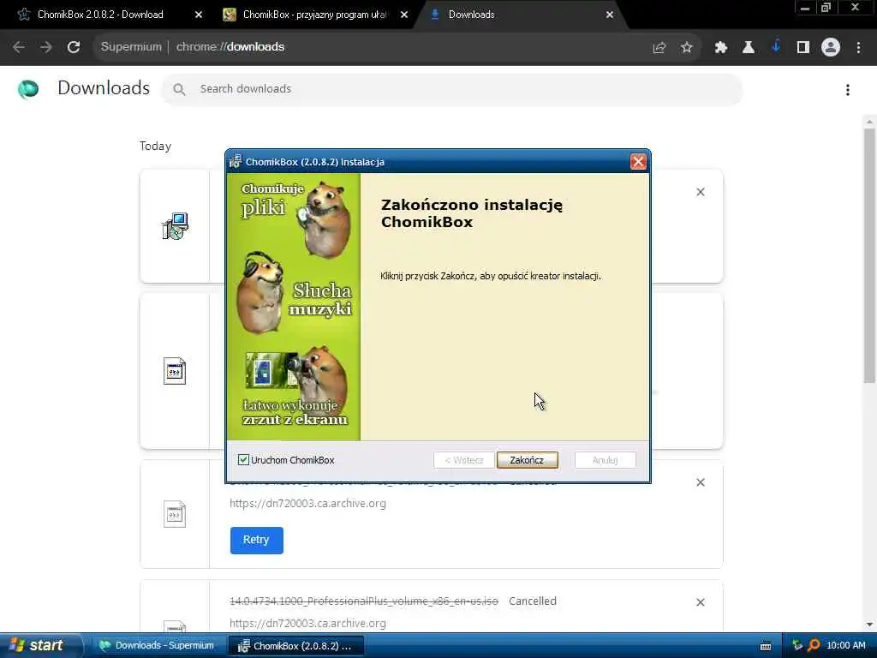Click the scrollbar down arrow
Viewport: 877px width, 658px height.
pyautogui.click(x=869, y=625)
